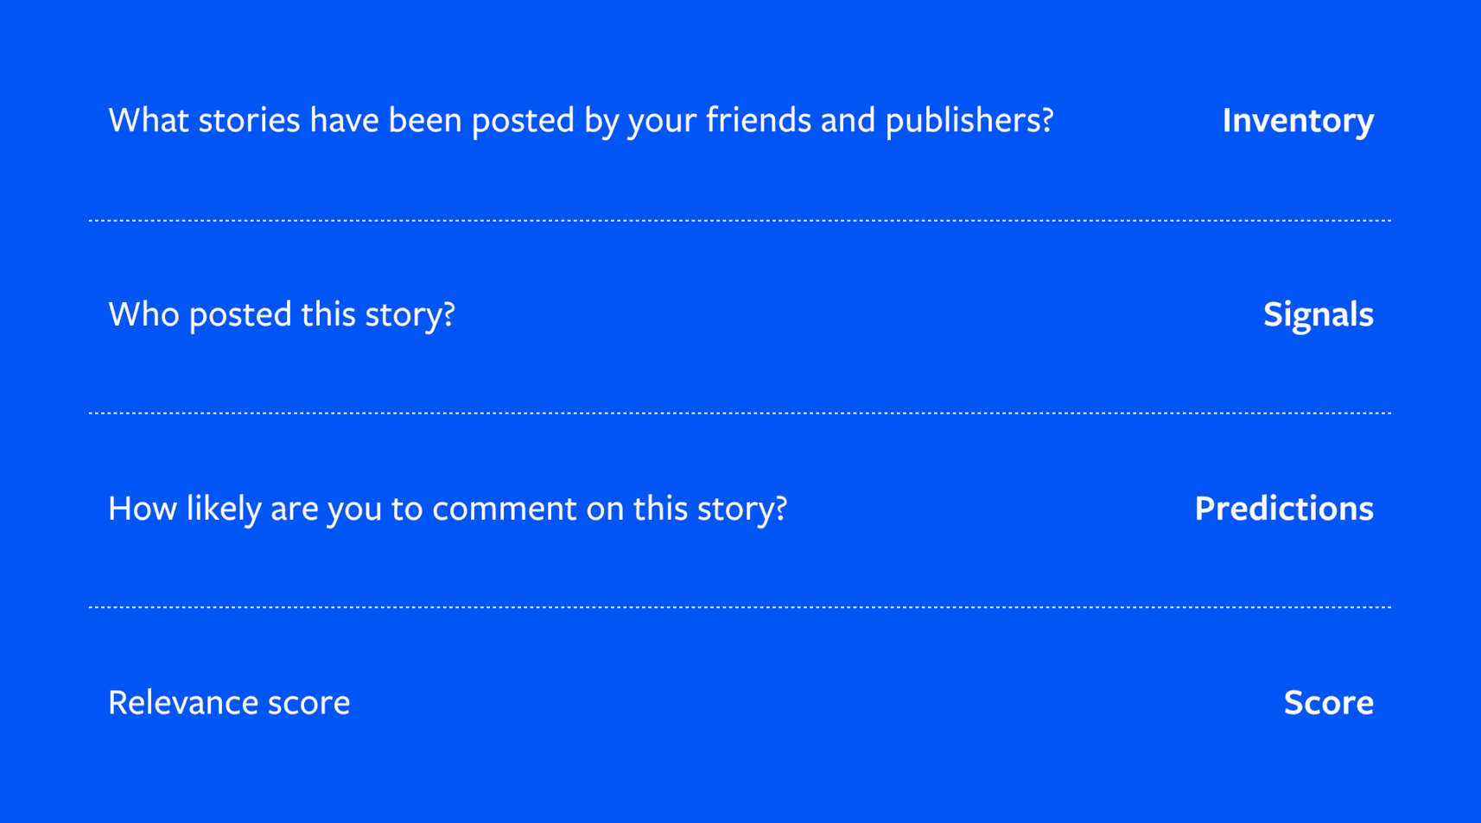Click the Inventory label
The width and height of the screenshot is (1481, 823).
(x=1297, y=121)
